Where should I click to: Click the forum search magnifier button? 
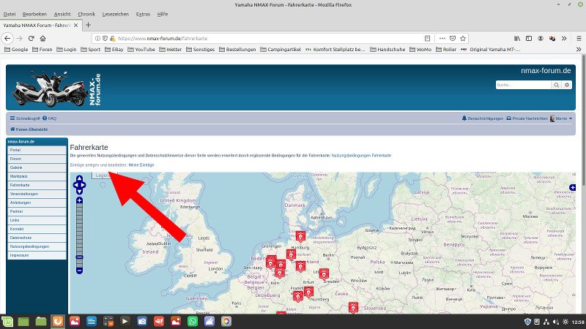[557, 85]
